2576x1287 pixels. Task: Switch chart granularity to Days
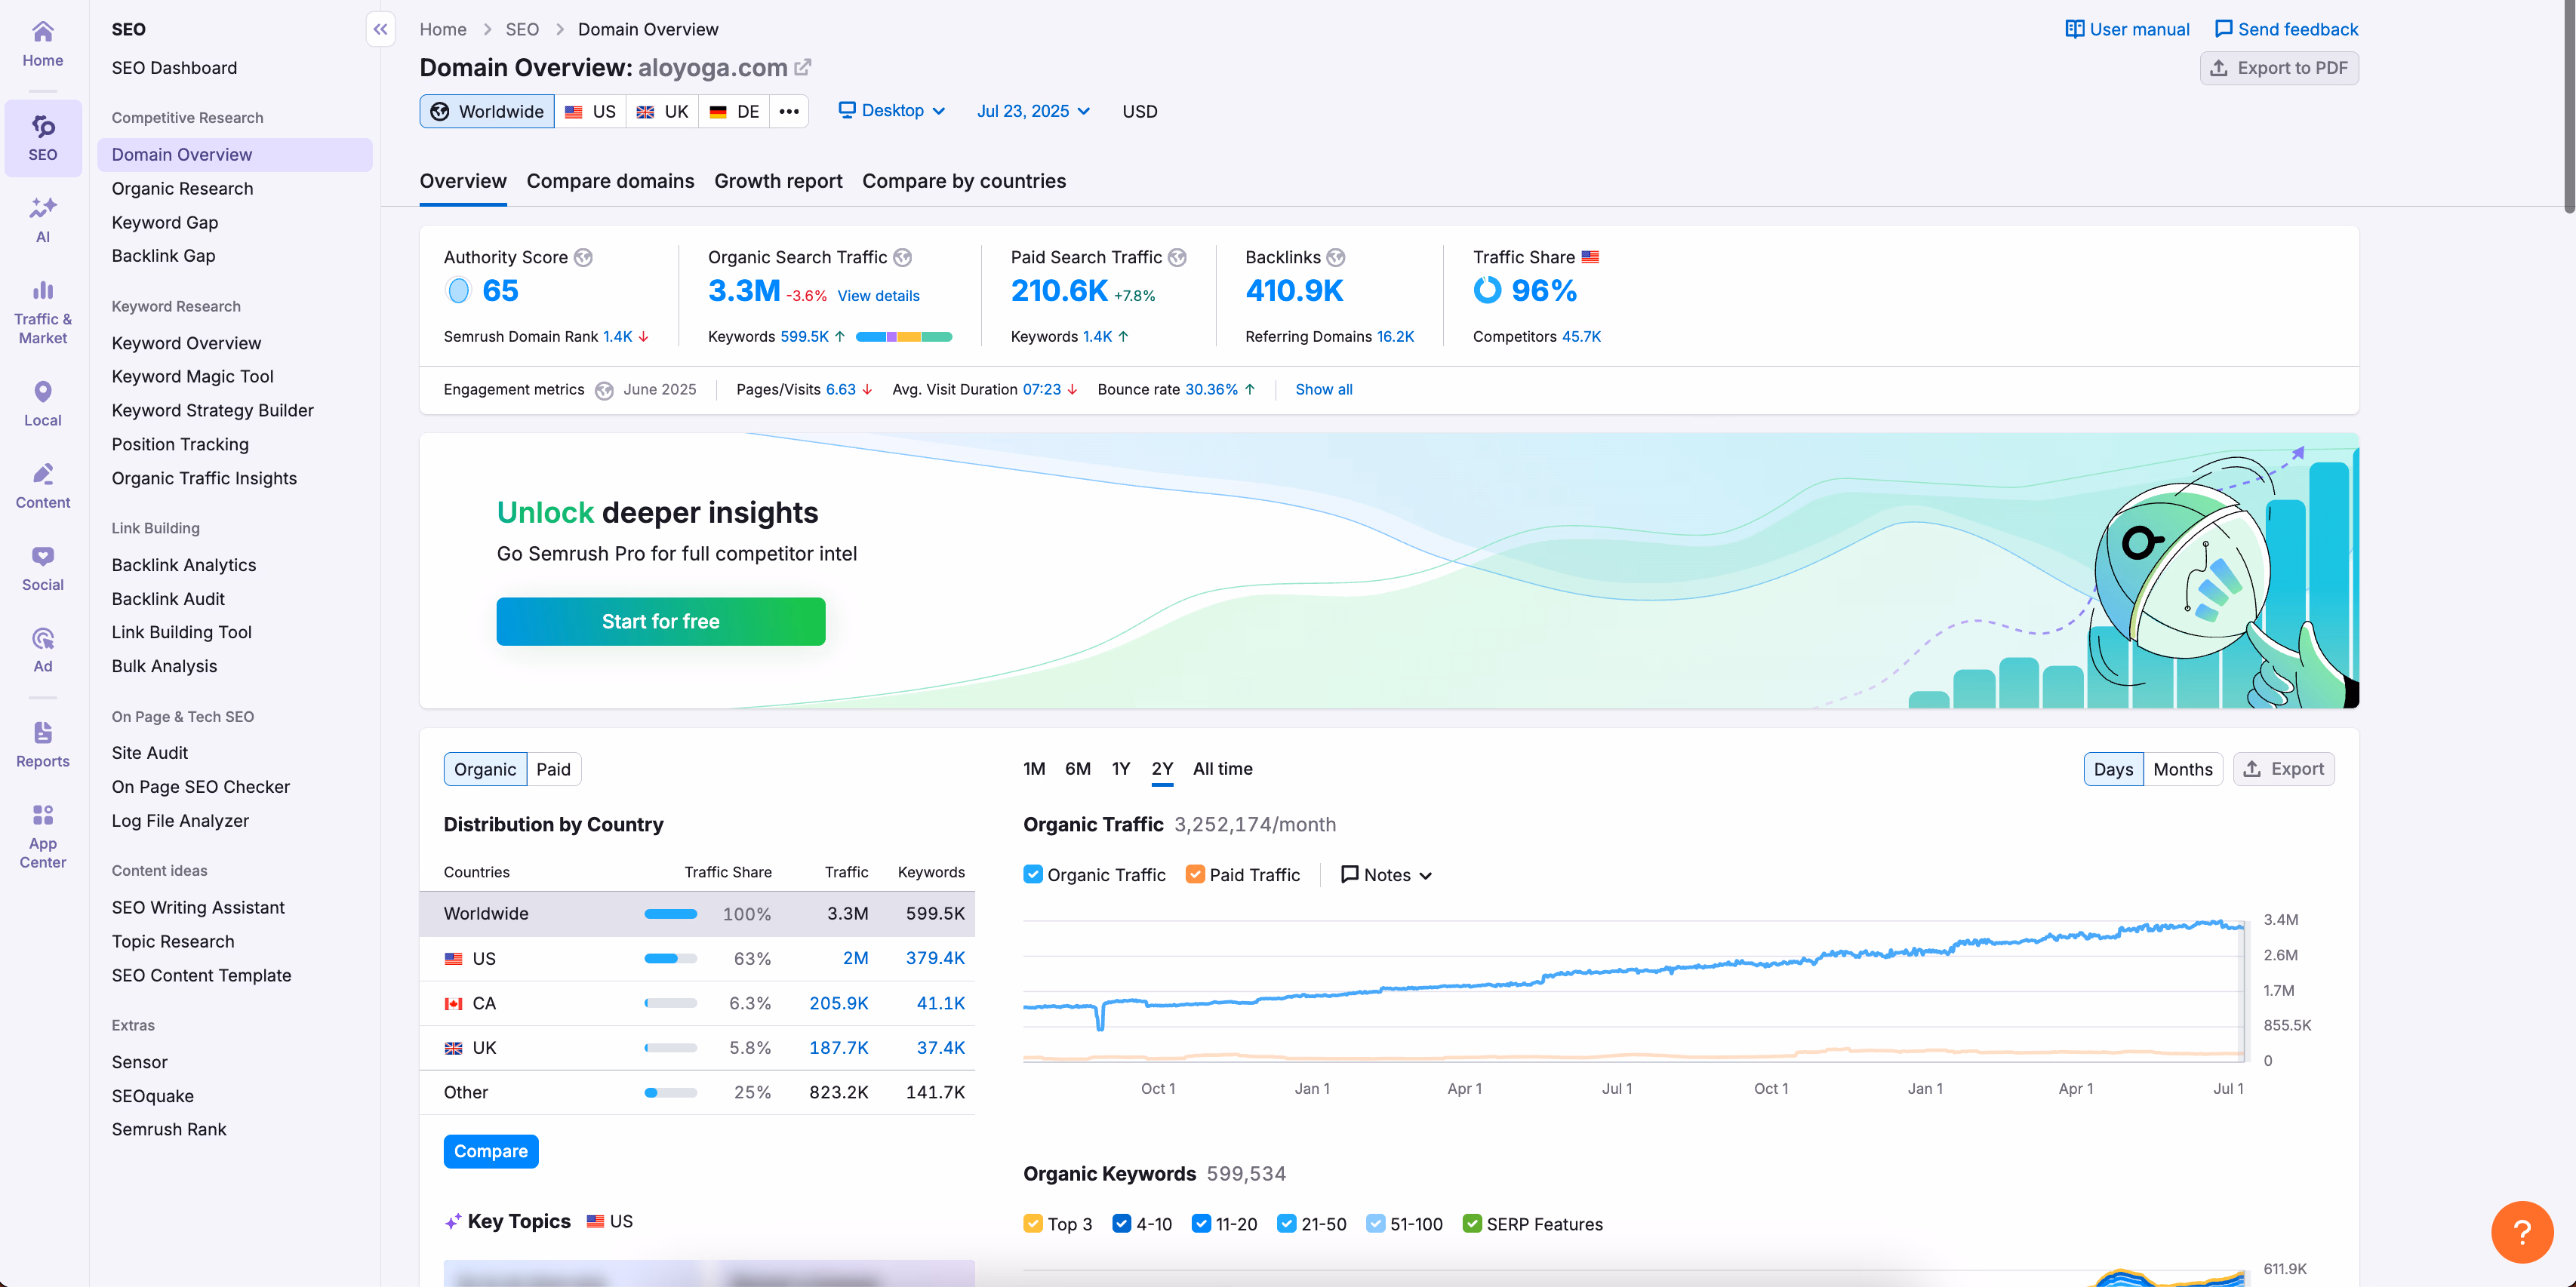pos(2113,769)
